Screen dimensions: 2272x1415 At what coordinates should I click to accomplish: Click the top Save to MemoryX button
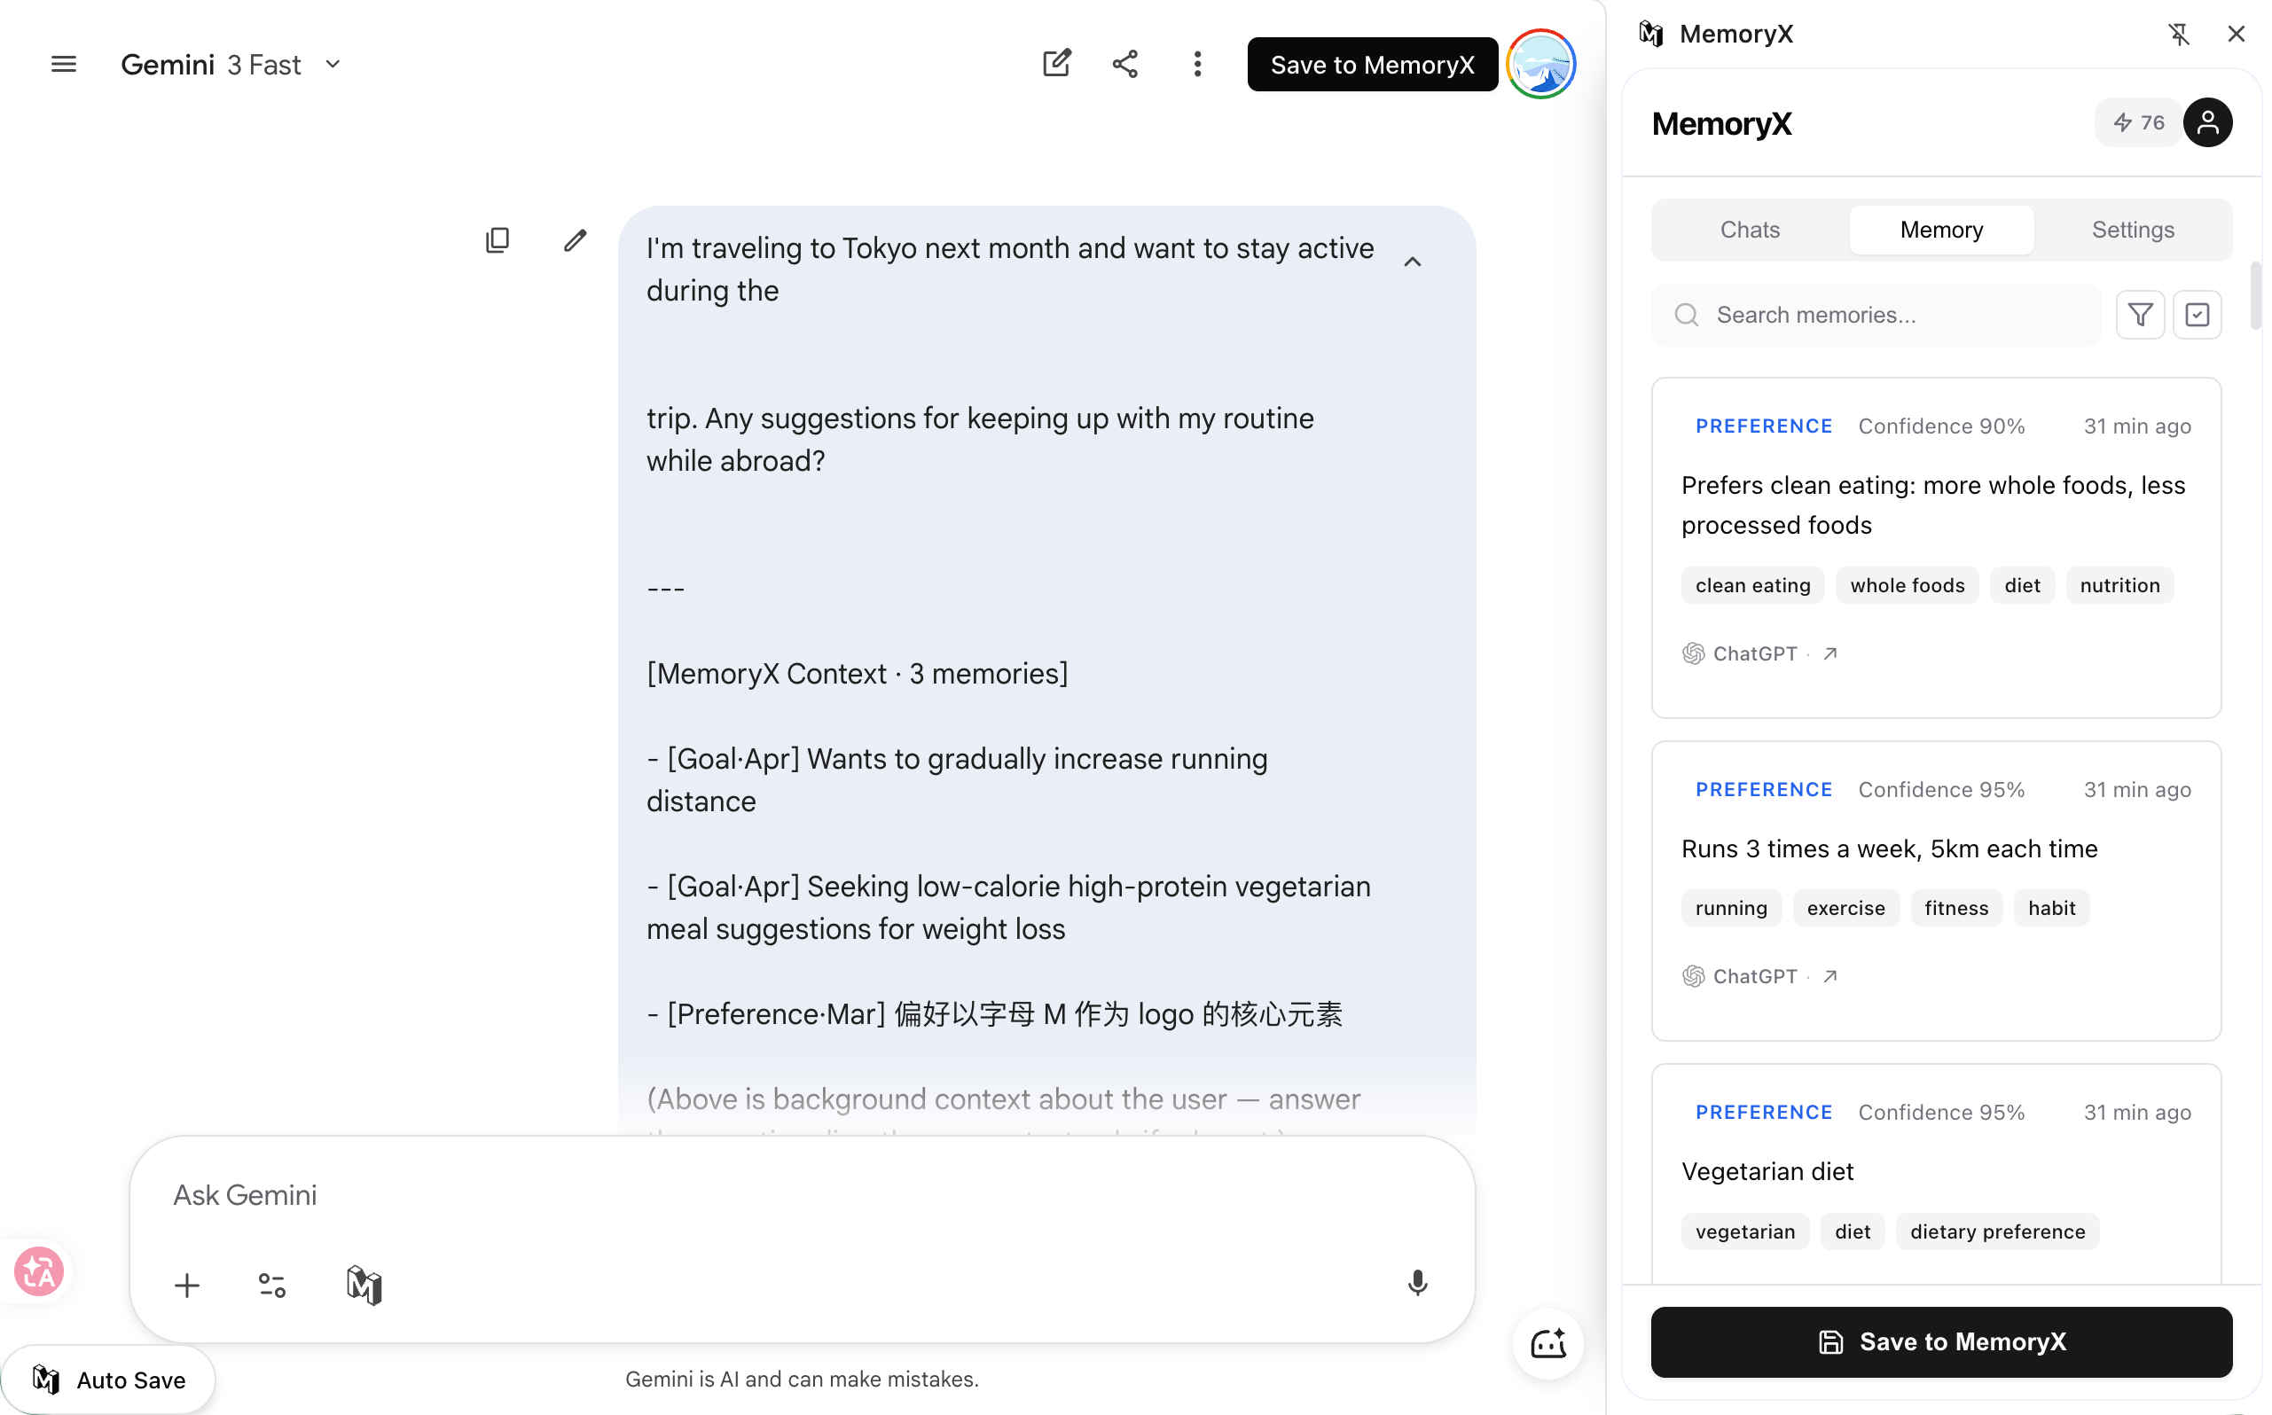(1373, 65)
